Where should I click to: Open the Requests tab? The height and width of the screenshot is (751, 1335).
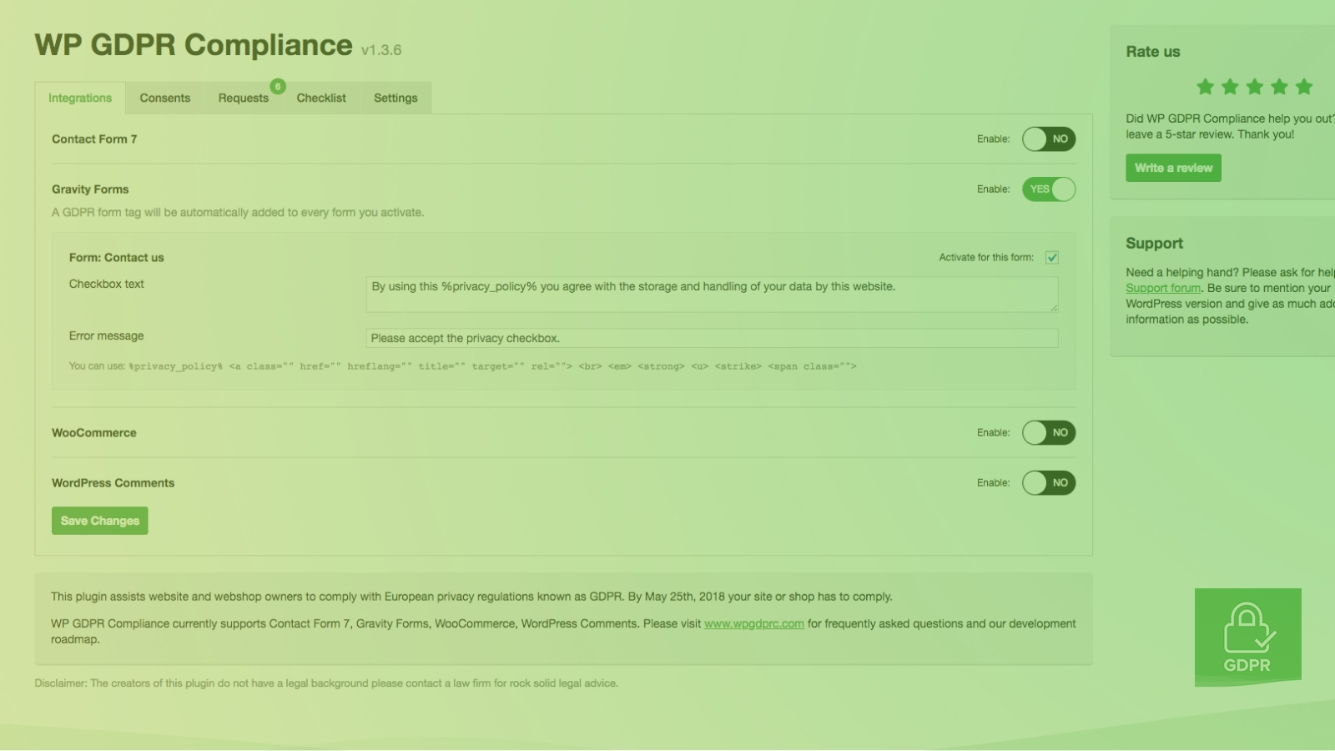(244, 98)
